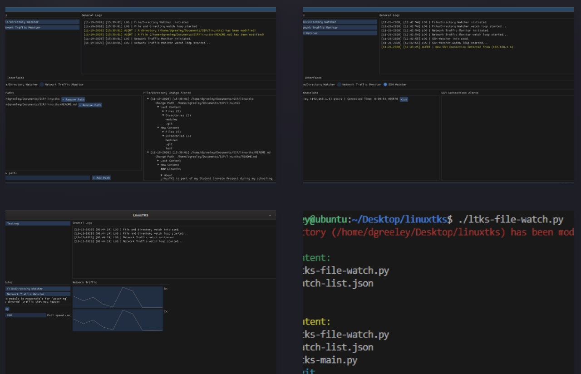The image size is (581, 374).
Task: Open Network Traffic Monitor header in 11-26-2020 window
Action: click(340, 27)
